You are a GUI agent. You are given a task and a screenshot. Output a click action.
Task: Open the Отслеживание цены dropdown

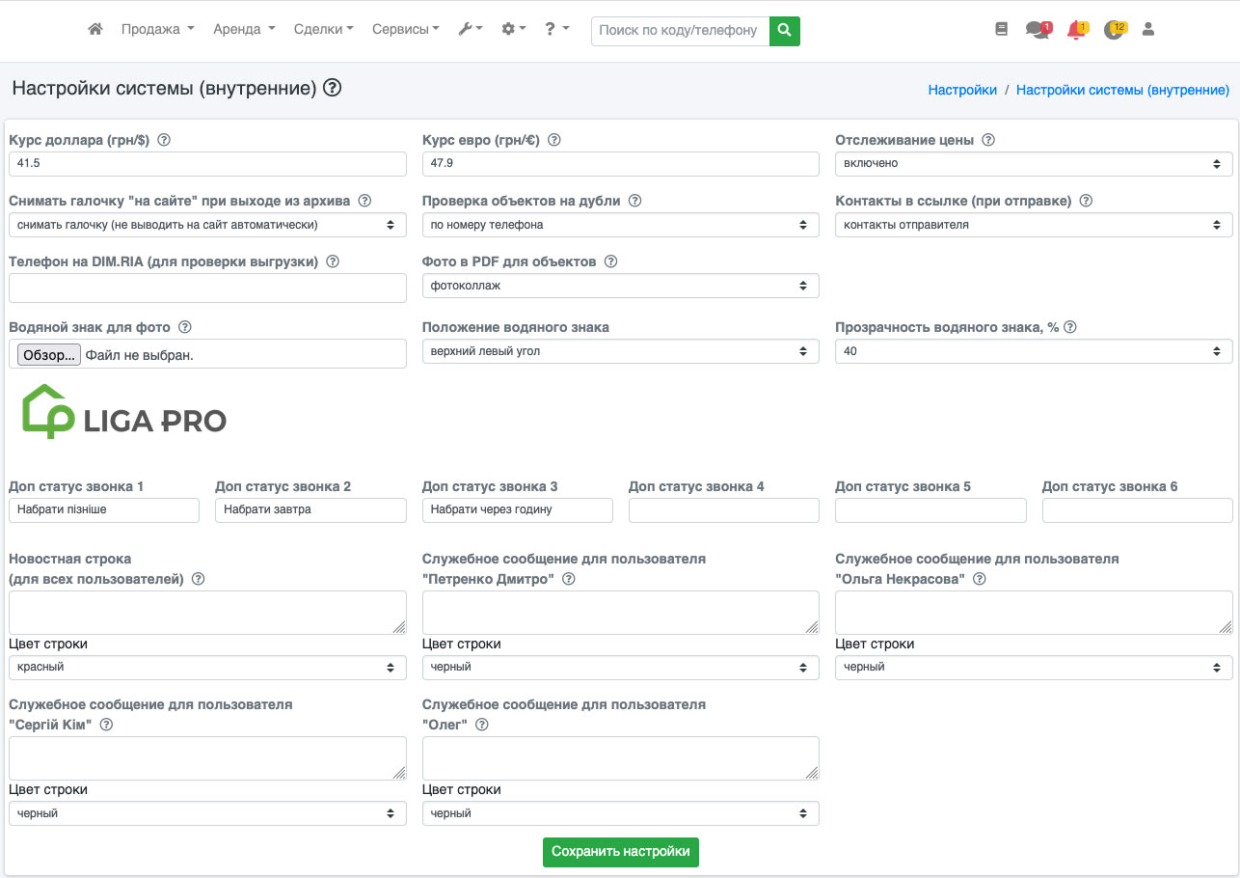coord(1033,164)
